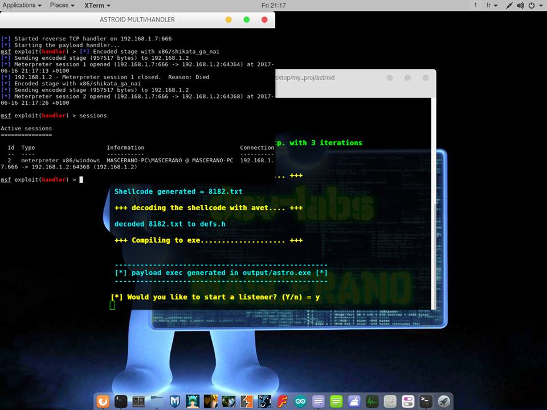Expand the fr keyboard layout dropdown
Screen dimensions: 547x410
click(x=492, y=6)
